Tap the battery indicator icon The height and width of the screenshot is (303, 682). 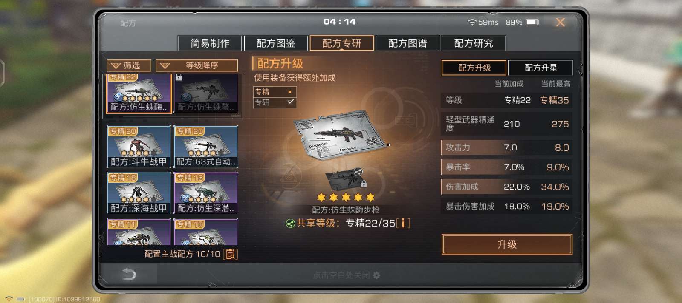pos(532,22)
